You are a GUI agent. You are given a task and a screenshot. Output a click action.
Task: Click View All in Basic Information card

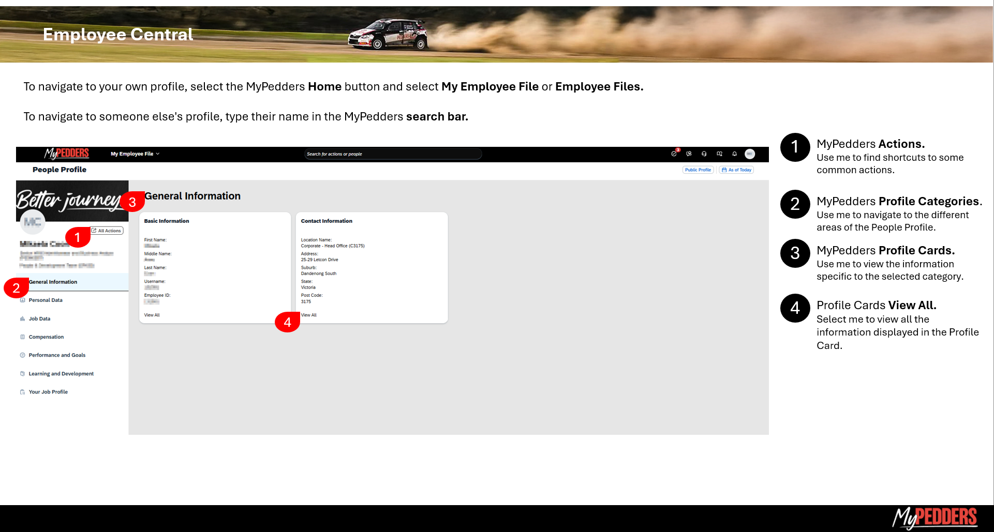click(152, 315)
